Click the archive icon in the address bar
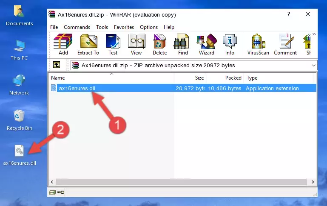327x206 pixels. (x=75, y=65)
